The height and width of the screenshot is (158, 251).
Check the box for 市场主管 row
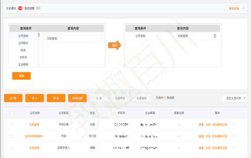point(12,124)
